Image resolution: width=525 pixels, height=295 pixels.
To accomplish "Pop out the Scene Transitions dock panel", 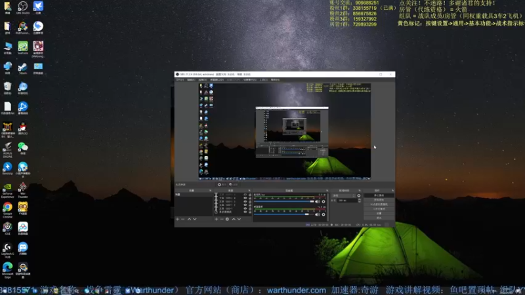I will 360,191.
